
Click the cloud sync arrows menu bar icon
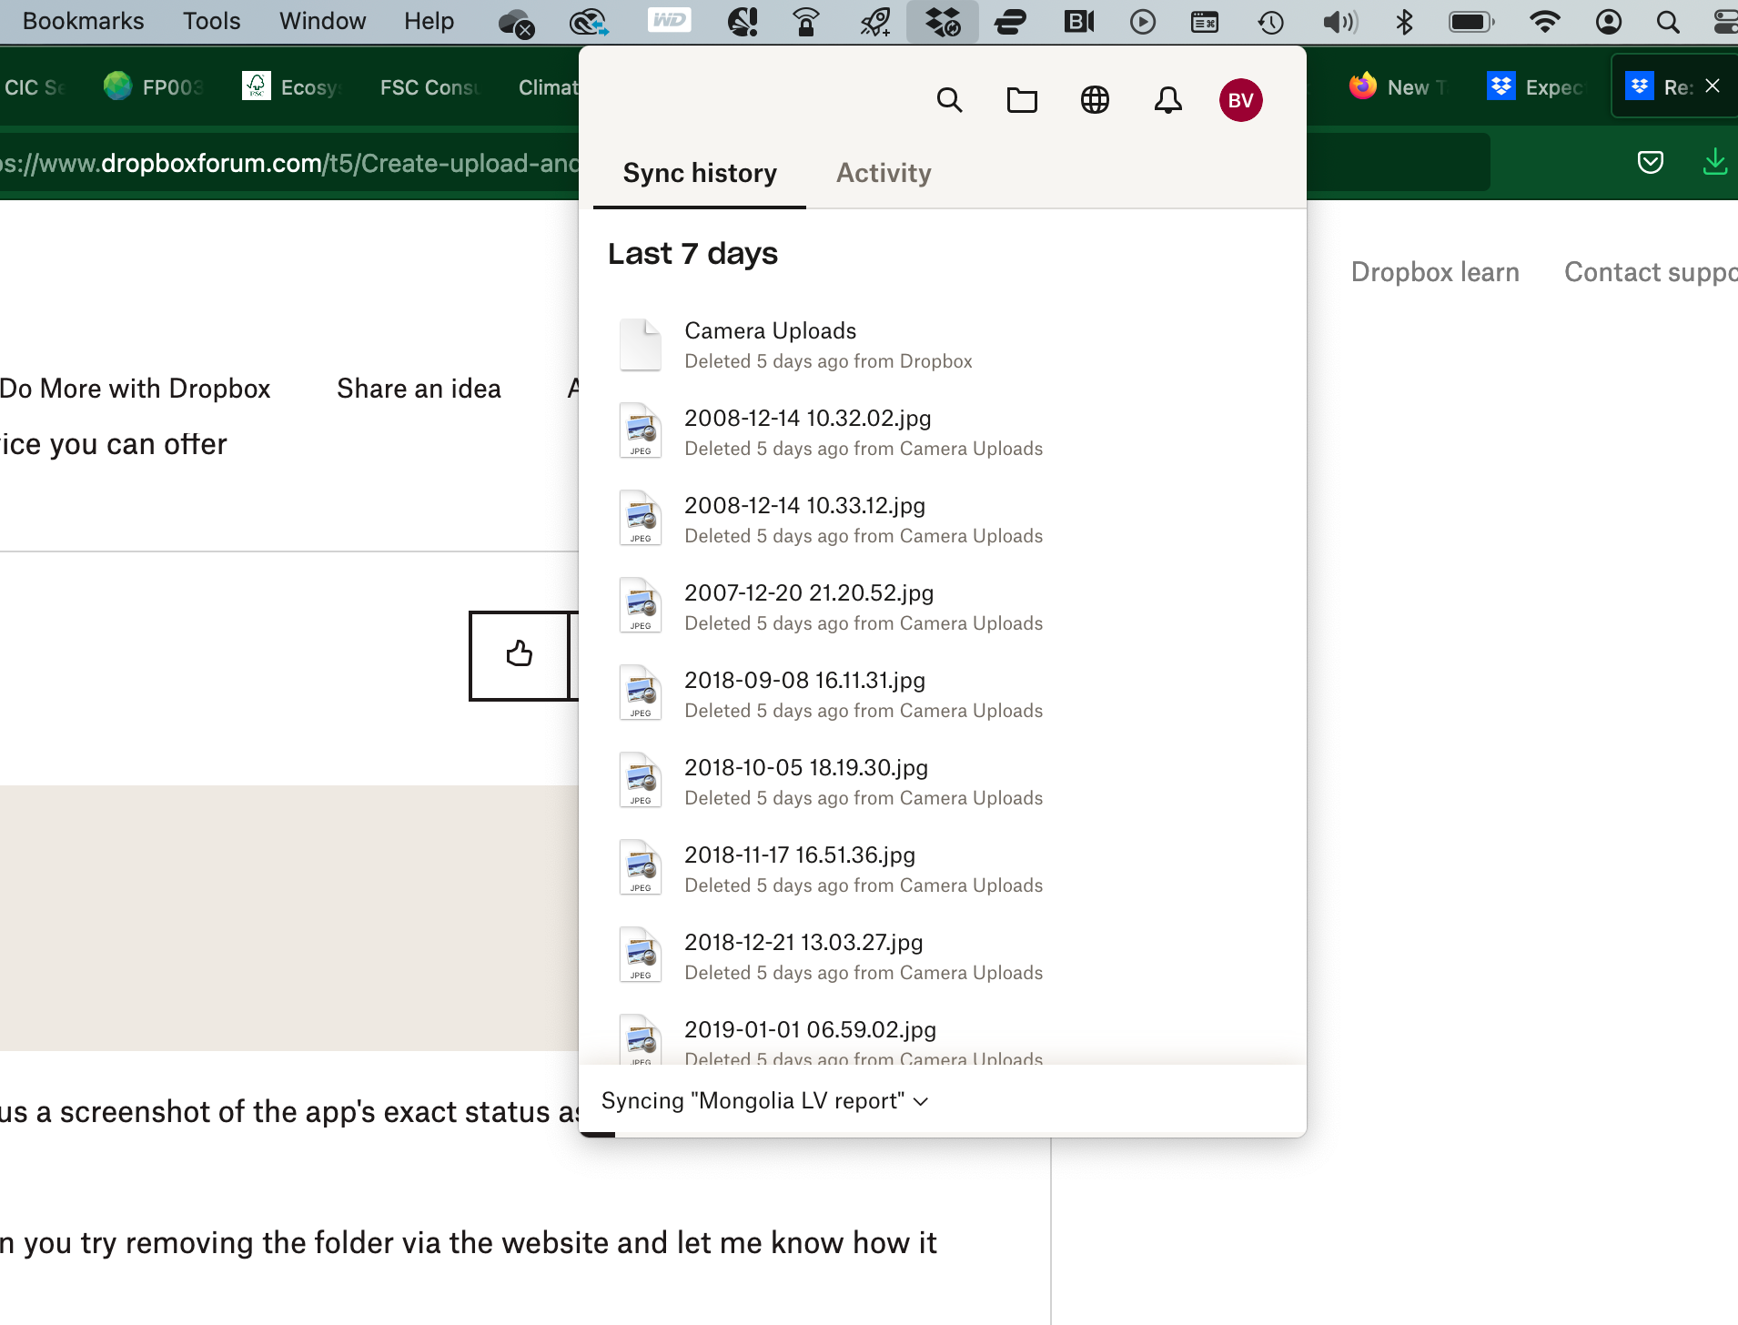(589, 22)
